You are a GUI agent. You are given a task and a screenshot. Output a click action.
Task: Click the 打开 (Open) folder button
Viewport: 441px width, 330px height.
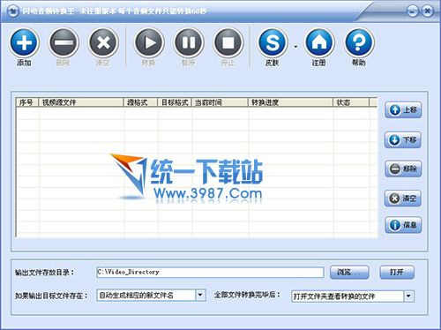[397, 273]
